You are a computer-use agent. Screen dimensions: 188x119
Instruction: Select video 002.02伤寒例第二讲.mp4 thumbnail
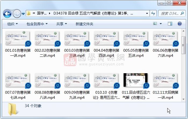(x=47, y=38)
